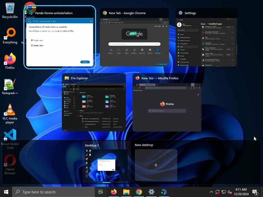263x197 pixels.
Task: Click the search box in Firefox preview
Action: pyautogui.click(x=167, y=111)
